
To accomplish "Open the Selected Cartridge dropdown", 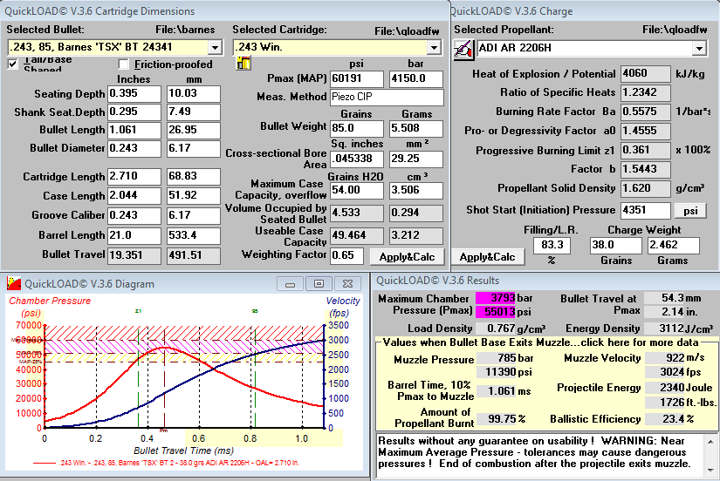I will 434,47.
